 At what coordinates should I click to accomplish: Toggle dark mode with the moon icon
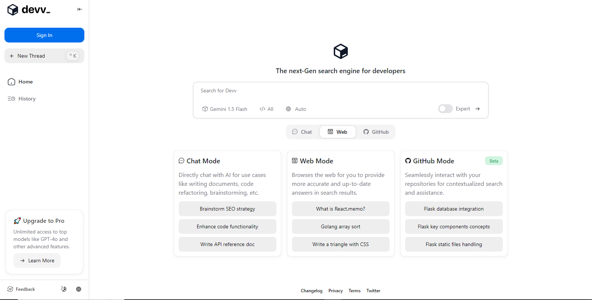(64, 289)
